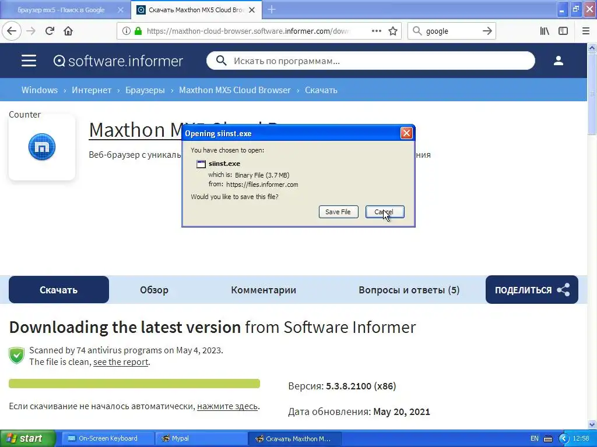Open the Windows start button
Screen dimensions: 597x447
pyautogui.click(x=28, y=439)
